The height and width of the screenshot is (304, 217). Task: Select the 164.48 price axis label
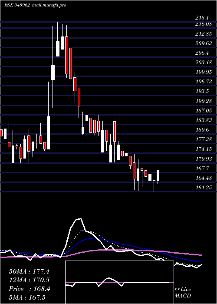pos(204,178)
